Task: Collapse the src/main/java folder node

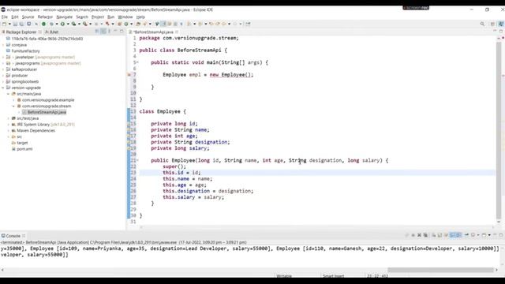Action: pyautogui.click(x=9, y=94)
